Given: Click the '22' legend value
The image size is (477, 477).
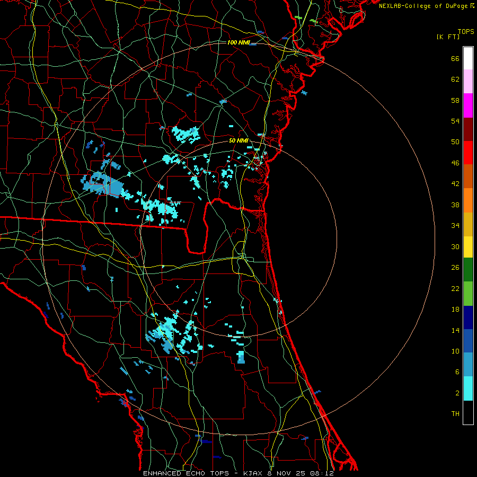Looking at the screenshot, I should point(455,288).
